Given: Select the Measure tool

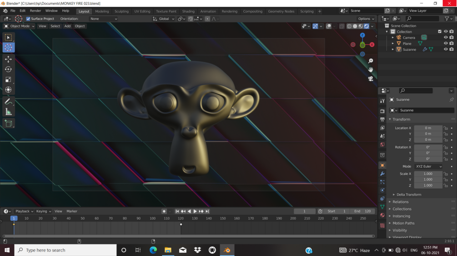Looking at the screenshot, I should [8, 112].
